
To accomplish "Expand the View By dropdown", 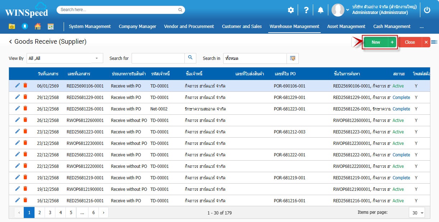I will point(96,58).
